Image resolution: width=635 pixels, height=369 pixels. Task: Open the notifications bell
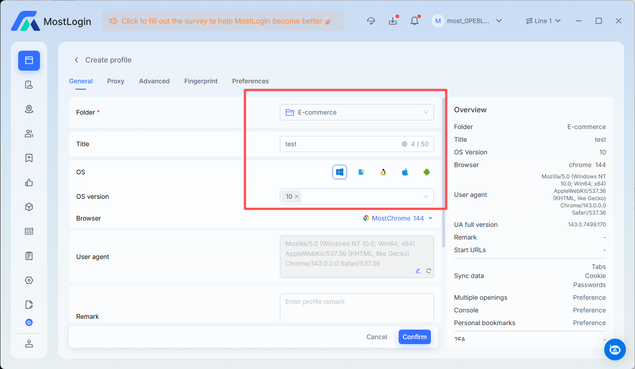click(x=415, y=21)
